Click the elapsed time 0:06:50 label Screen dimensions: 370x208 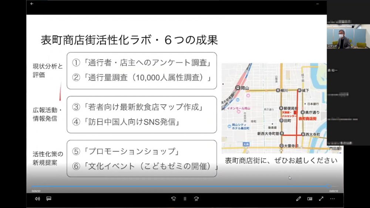coord(36,191)
